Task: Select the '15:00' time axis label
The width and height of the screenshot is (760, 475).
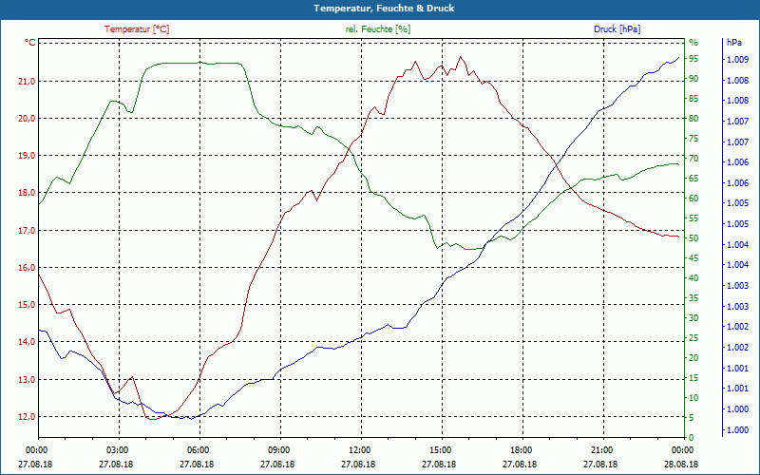Action: click(x=440, y=449)
